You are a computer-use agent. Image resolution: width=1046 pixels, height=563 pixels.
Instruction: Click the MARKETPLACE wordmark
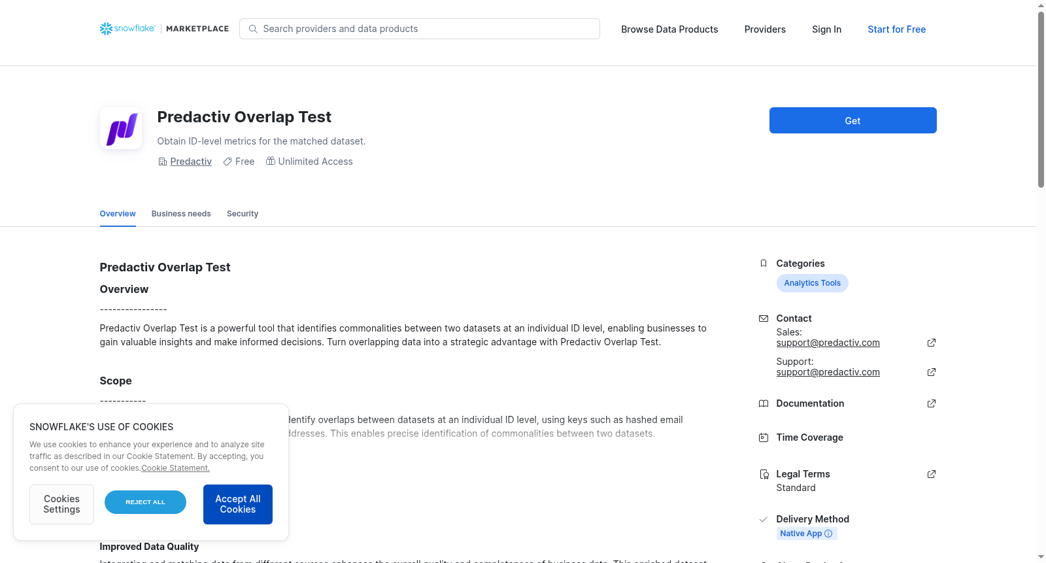click(197, 29)
